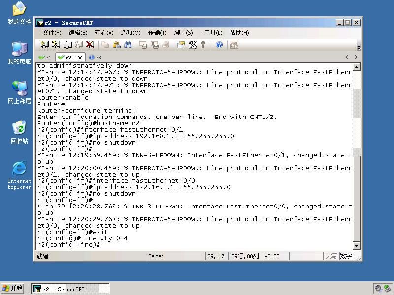Image resolution: width=394 pixels, height=295 pixels.
Task: Click the 大写 Caps Lock indicator
Action: click(x=331, y=256)
